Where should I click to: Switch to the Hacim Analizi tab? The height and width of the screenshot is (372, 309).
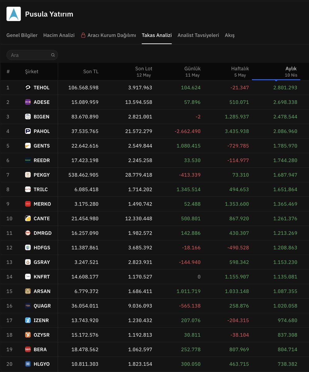point(59,35)
